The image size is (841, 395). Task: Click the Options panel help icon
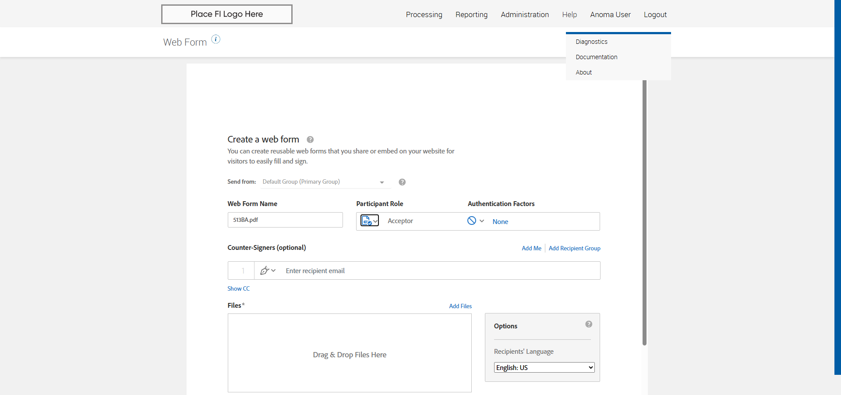589,324
